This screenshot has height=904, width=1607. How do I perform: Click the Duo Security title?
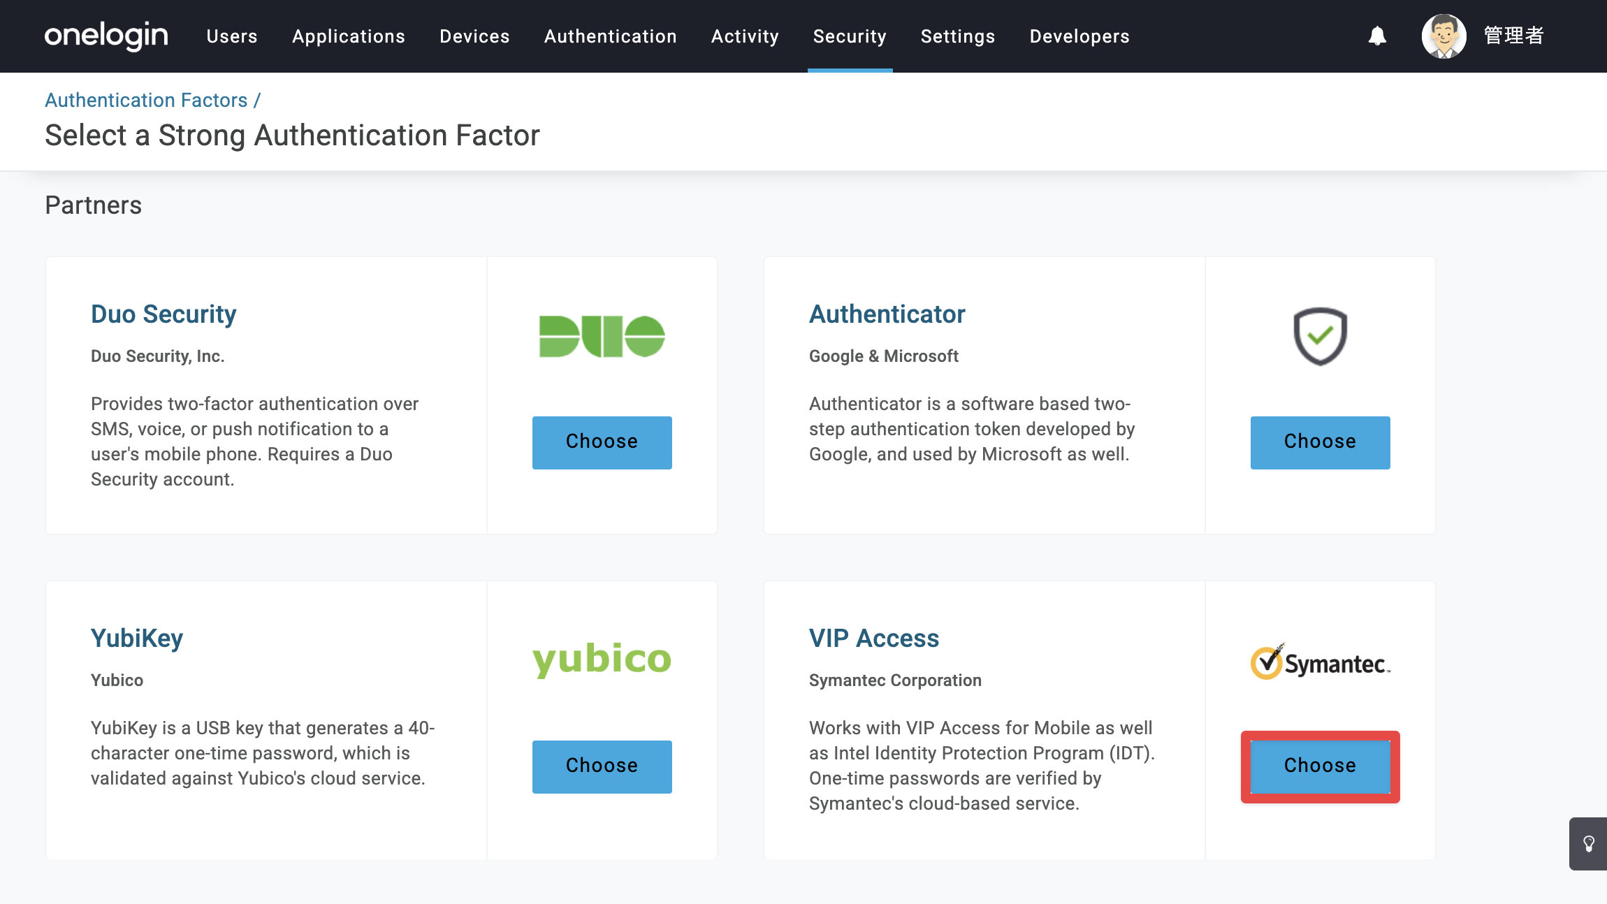pos(163,314)
